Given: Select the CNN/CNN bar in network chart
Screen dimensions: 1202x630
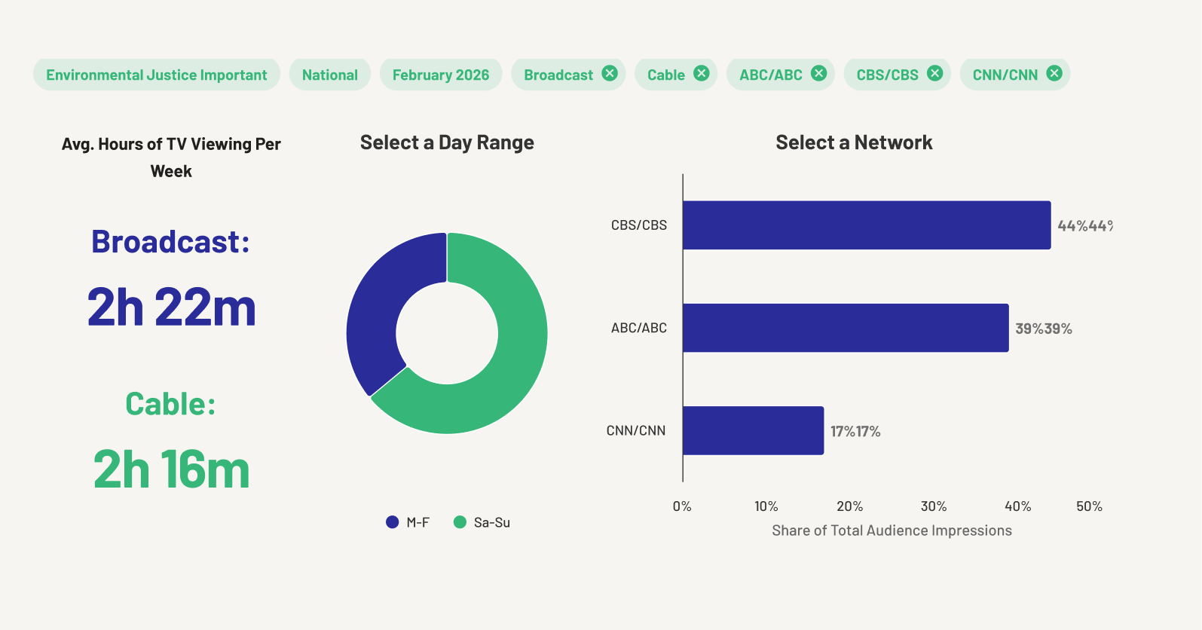Looking at the screenshot, I should tap(753, 430).
